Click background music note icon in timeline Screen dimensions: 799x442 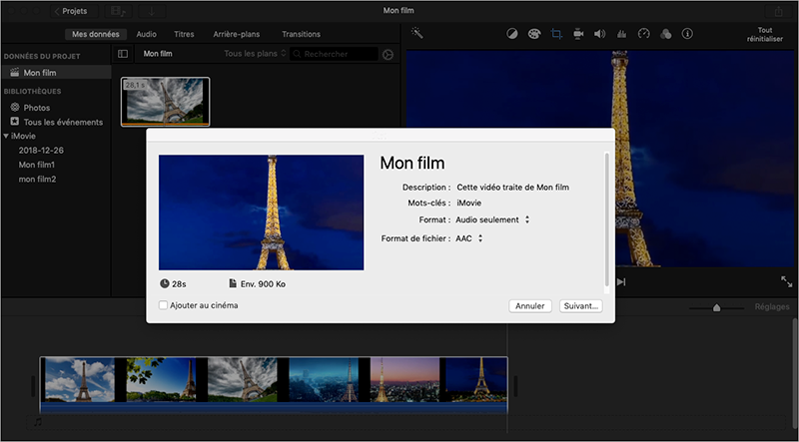pyautogui.click(x=38, y=422)
